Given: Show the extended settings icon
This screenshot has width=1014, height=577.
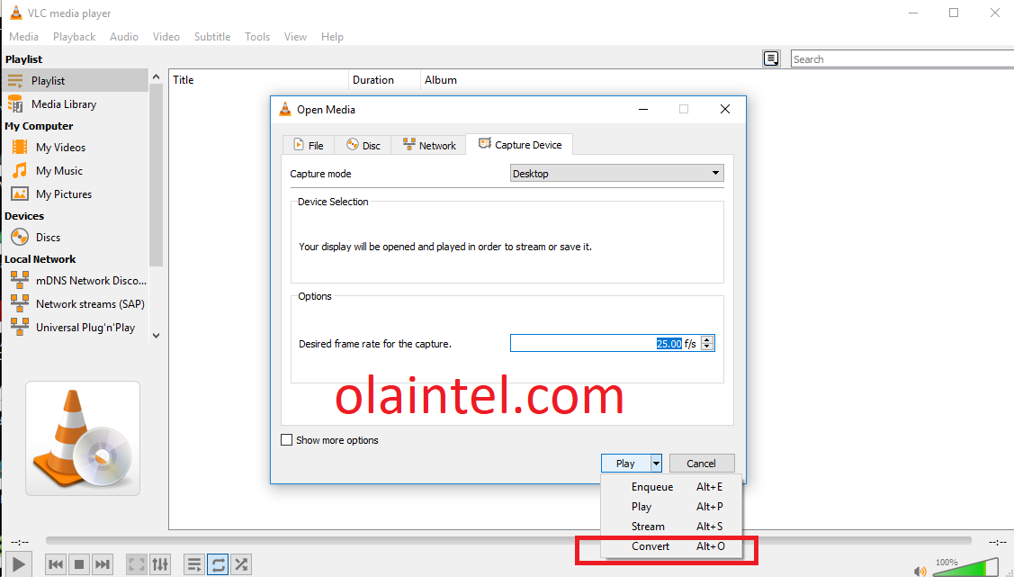Looking at the screenshot, I should click(x=160, y=564).
